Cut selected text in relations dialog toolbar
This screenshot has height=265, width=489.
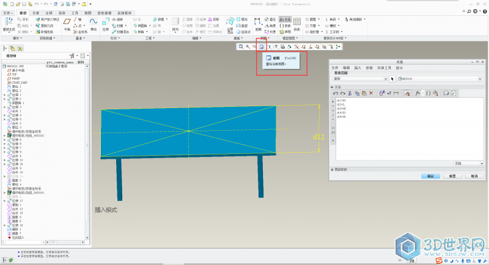click(350, 93)
